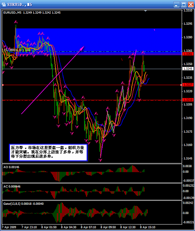Click the 7 Apr 23:10 time label
The height and width of the screenshot is (231, 195).
coord(29,227)
